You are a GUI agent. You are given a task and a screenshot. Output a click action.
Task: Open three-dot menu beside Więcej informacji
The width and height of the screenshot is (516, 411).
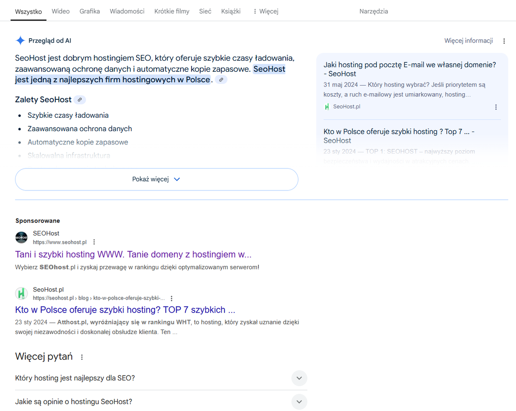point(504,41)
